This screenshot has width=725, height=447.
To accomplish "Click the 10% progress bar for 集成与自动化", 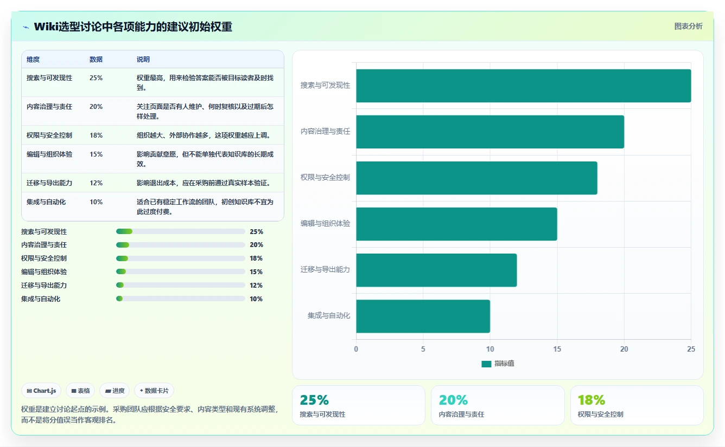I will pos(181,299).
